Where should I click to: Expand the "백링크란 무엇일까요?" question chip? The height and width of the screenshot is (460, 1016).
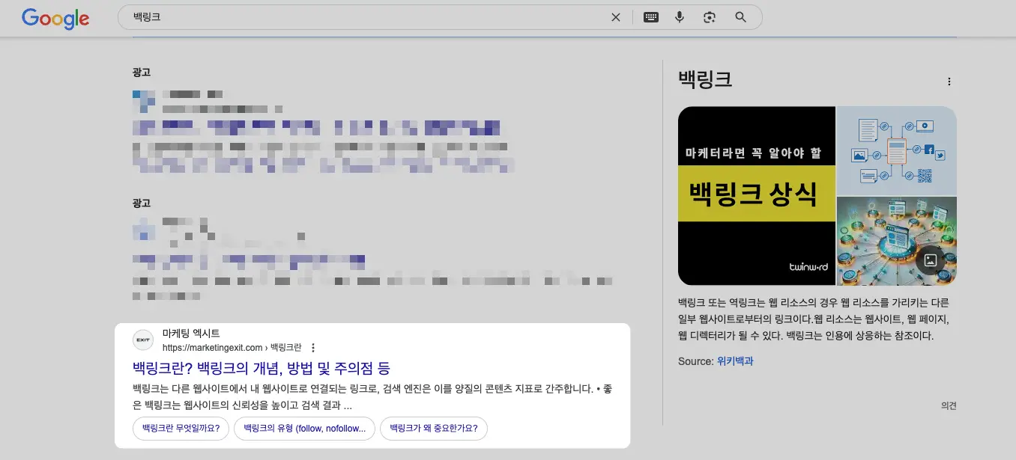pyautogui.click(x=181, y=429)
